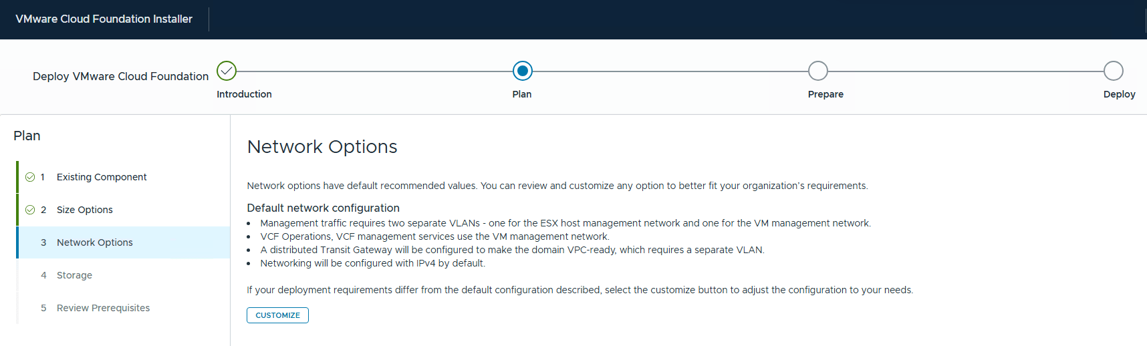Open the Size Options plan step
The image size is (1147, 346).
(x=123, y=210)
